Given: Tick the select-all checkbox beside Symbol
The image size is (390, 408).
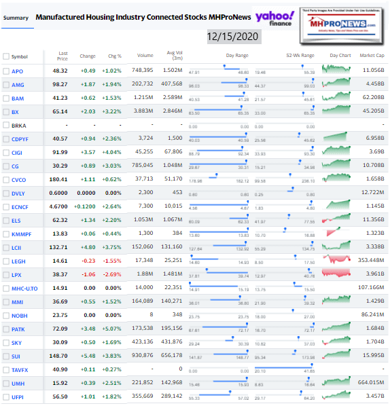Looking at the screenshot, I should [x=6, y=56].
